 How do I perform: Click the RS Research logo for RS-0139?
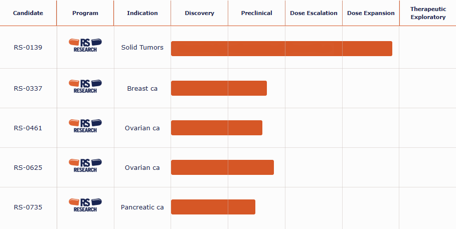click(85, 45)
